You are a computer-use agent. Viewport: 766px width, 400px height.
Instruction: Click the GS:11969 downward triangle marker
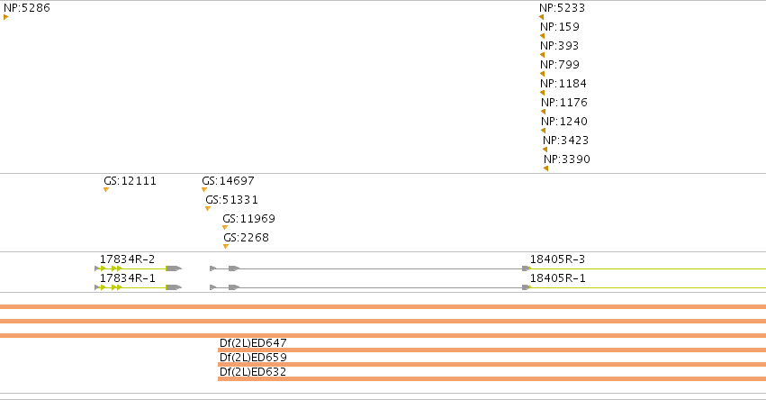(x=225, y=227)
